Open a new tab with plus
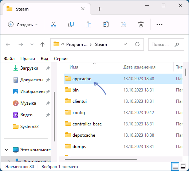189x171 pixels. tap(99, 9)
